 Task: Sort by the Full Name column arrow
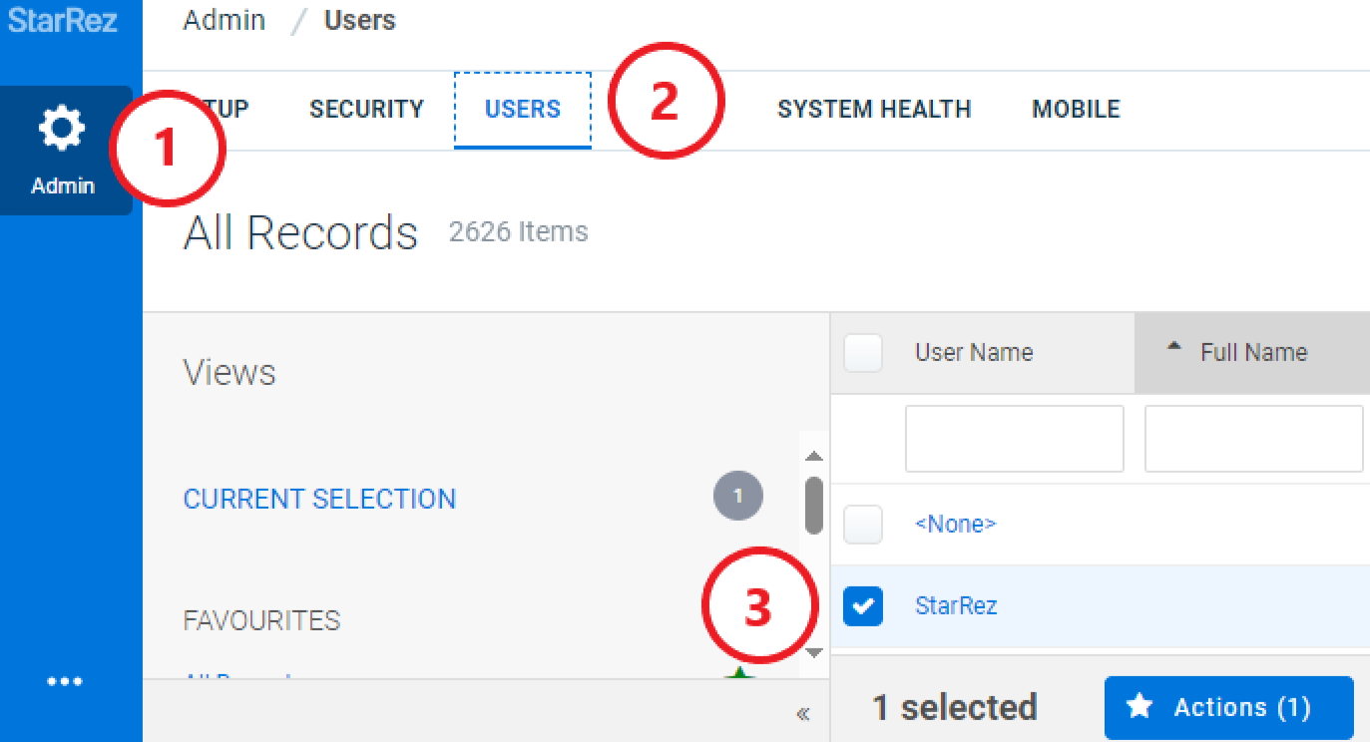click(x=1174, y=347)
